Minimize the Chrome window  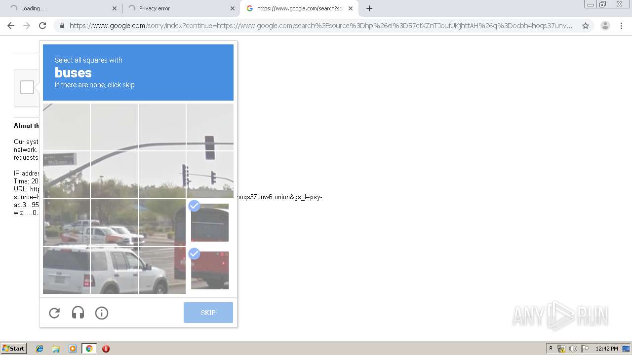tap(590, 4)
